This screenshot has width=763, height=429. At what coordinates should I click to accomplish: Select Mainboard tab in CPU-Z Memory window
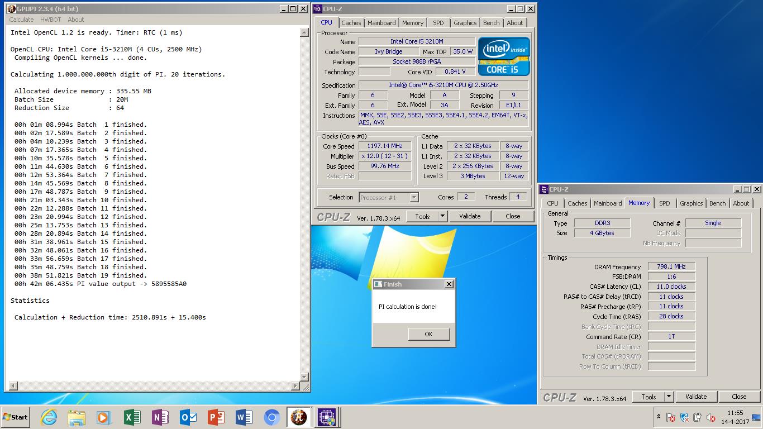(608, 203)
